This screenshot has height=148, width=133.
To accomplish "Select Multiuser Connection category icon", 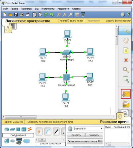I will click(27, 141).
